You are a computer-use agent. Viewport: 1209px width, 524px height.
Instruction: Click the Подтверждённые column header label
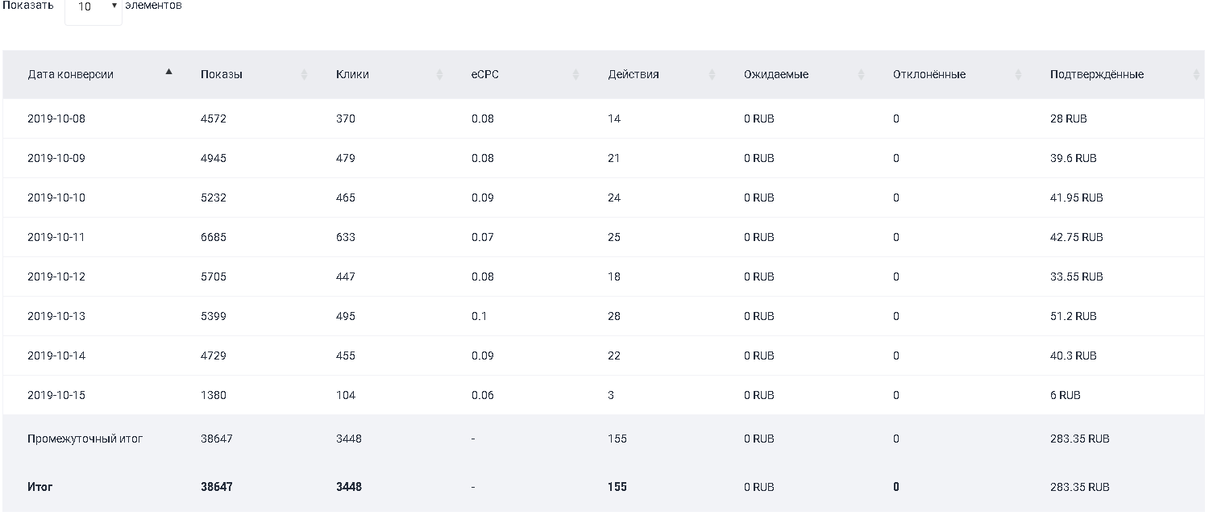1096,74
